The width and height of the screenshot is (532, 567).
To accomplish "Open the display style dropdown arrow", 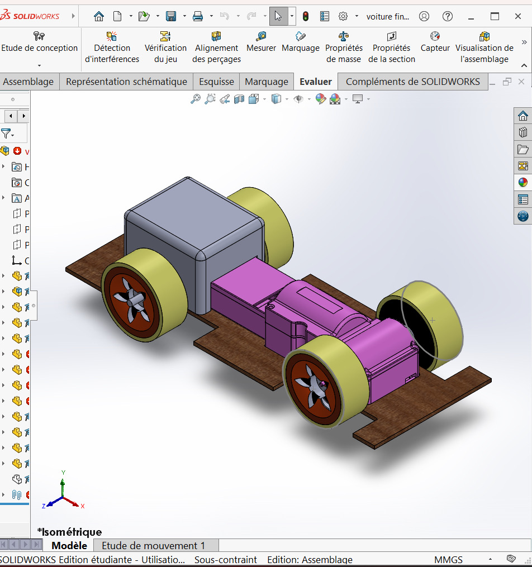I will pos(287,99).
